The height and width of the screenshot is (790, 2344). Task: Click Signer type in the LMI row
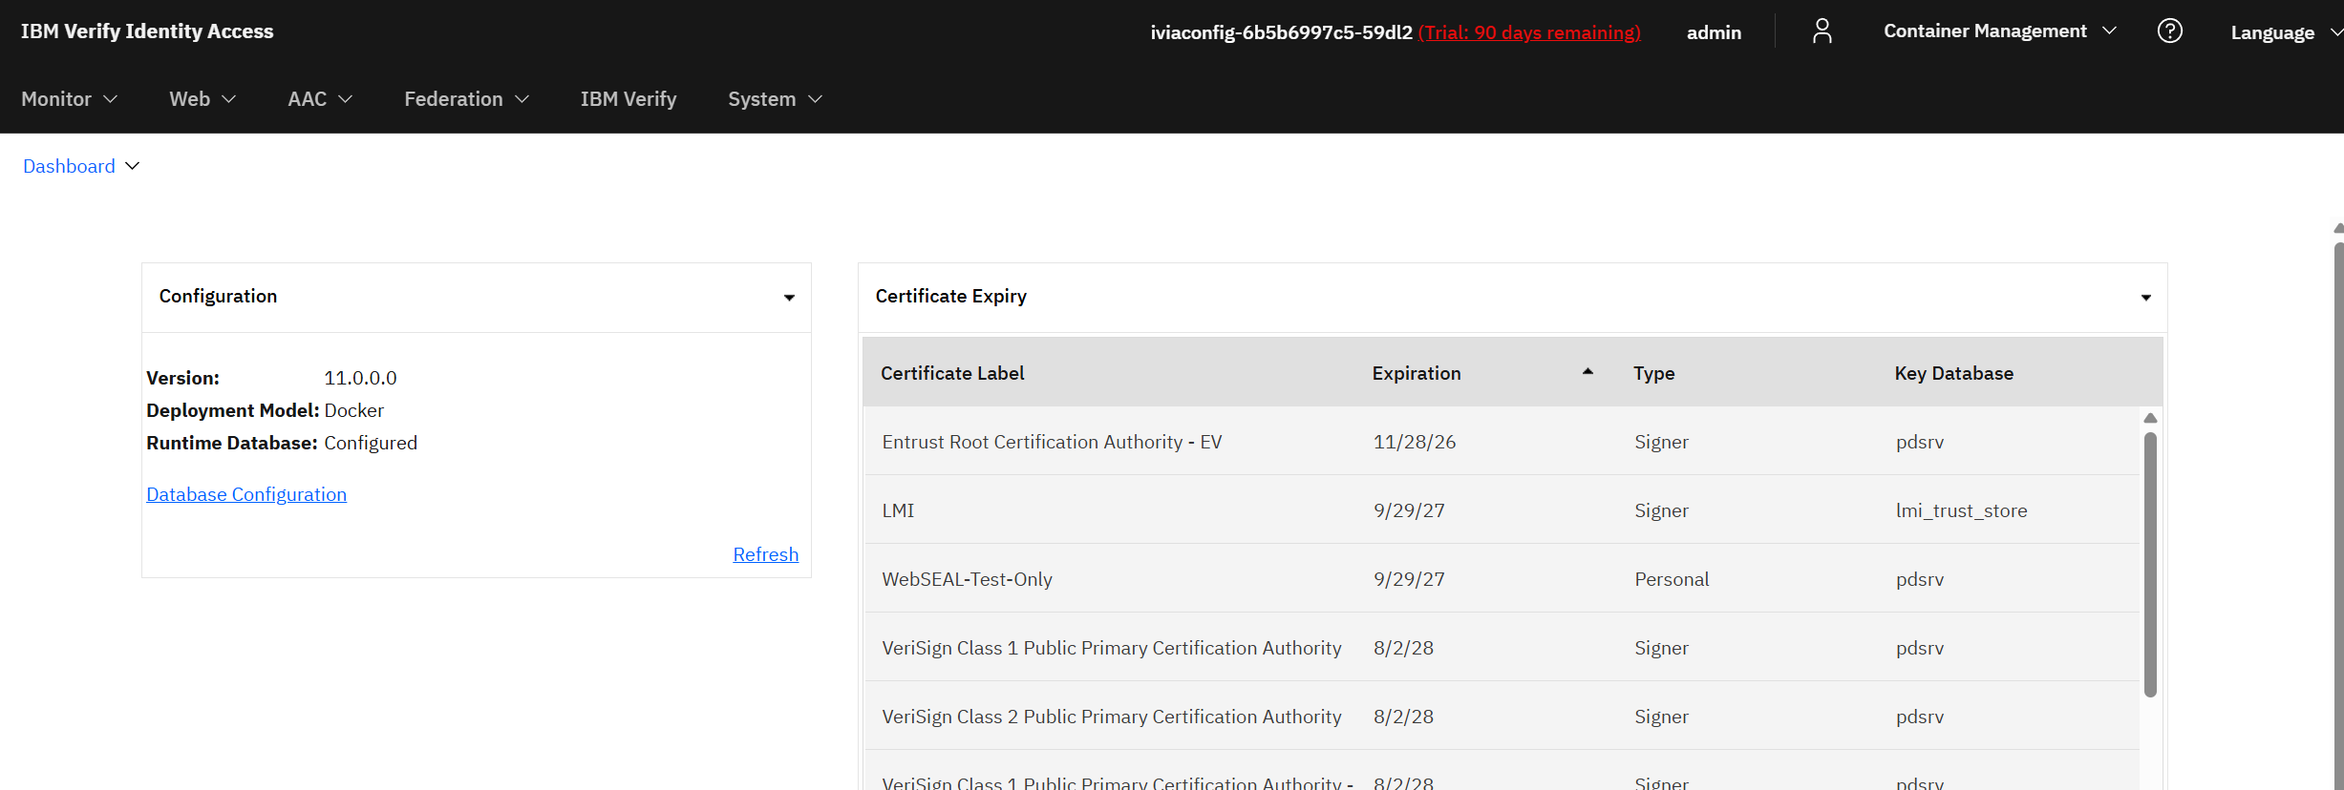click(1661, 510)
